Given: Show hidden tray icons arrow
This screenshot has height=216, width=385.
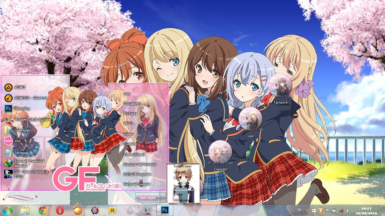Looking at the screenshot, I should pyautogui.click(x=307, y=211).
